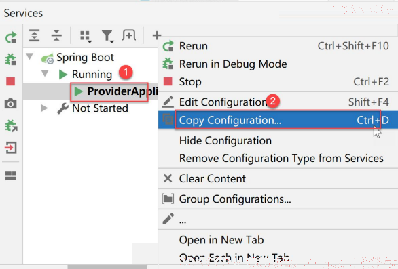
Task: Open the Filter toolbar dropdown
Action: [107, 36]
